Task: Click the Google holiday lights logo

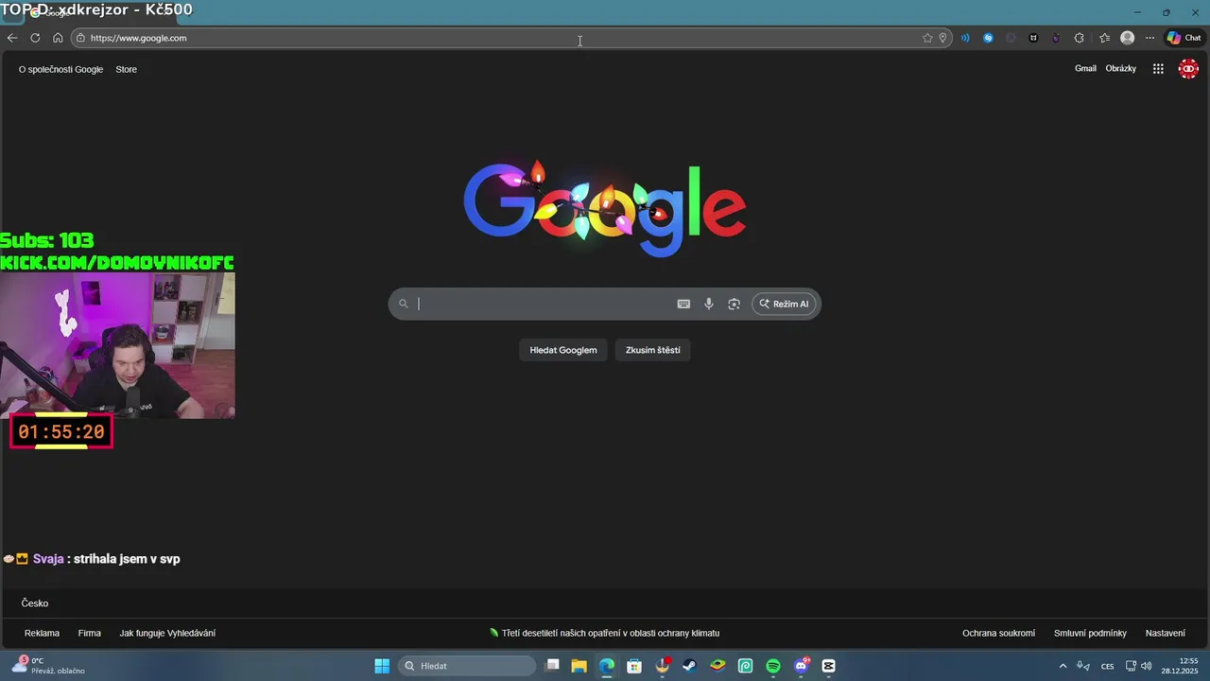Action: [x=605, y=209]
